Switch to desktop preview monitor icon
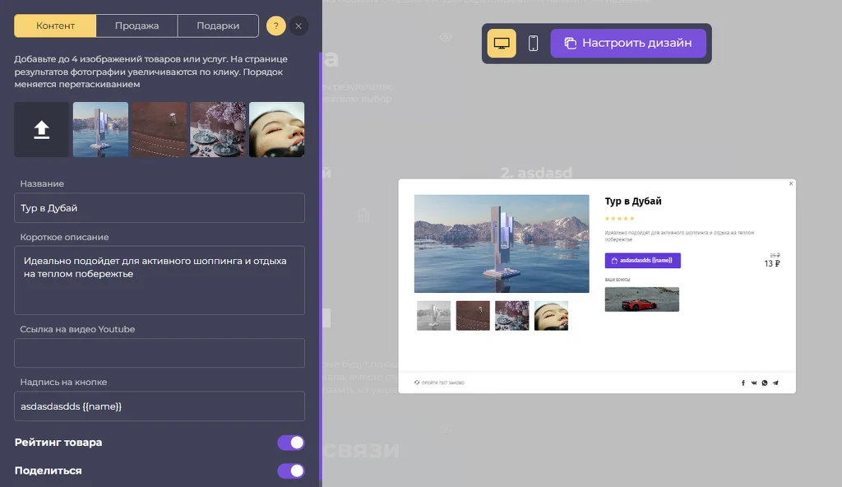Image resolution: width=842 pixels, height=487 pixels. 502,43
